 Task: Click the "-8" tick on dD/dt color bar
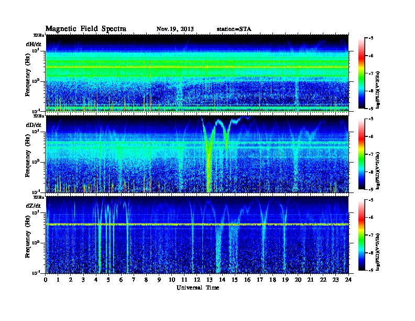tap(371, 172)
